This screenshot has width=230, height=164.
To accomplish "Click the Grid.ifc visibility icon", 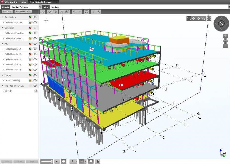I will pos(36,91).
